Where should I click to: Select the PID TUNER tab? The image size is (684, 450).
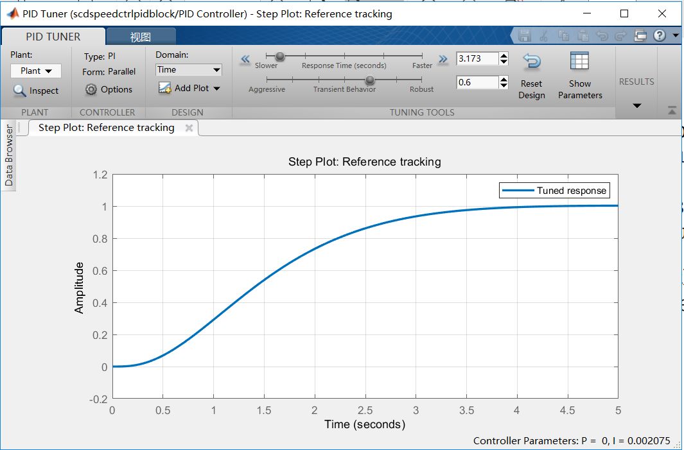[x=53, y=37]
